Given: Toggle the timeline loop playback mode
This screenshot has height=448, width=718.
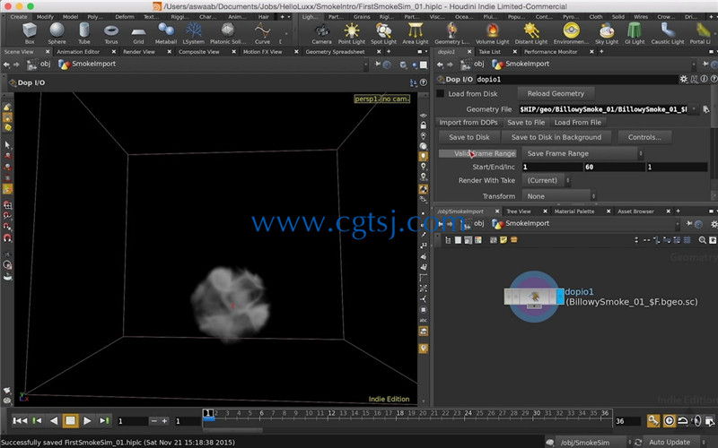Looking at the screenshot, I should pyautogui.click(x=682, y=420).
